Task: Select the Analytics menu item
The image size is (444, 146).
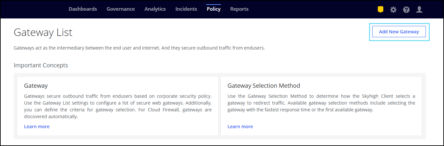Action: (x=155, y=9)
